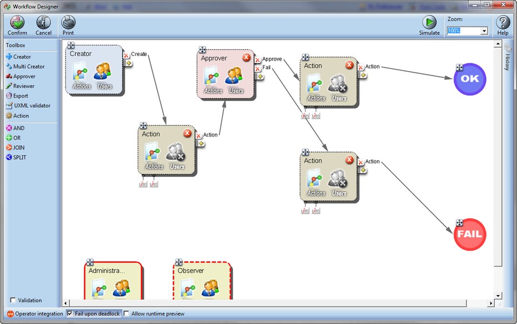Run the Simulate button

click(429, 26)
